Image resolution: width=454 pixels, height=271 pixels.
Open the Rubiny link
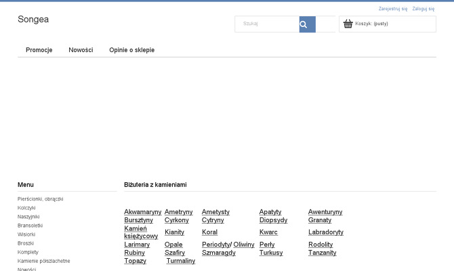(134, 253)
